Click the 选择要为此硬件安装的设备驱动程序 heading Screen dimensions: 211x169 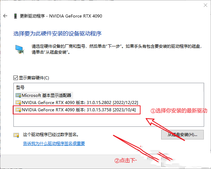[57, 34]
